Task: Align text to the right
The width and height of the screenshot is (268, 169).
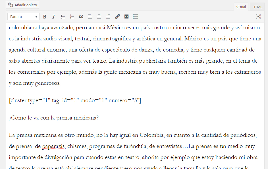Action: click(x=108, y=17)
